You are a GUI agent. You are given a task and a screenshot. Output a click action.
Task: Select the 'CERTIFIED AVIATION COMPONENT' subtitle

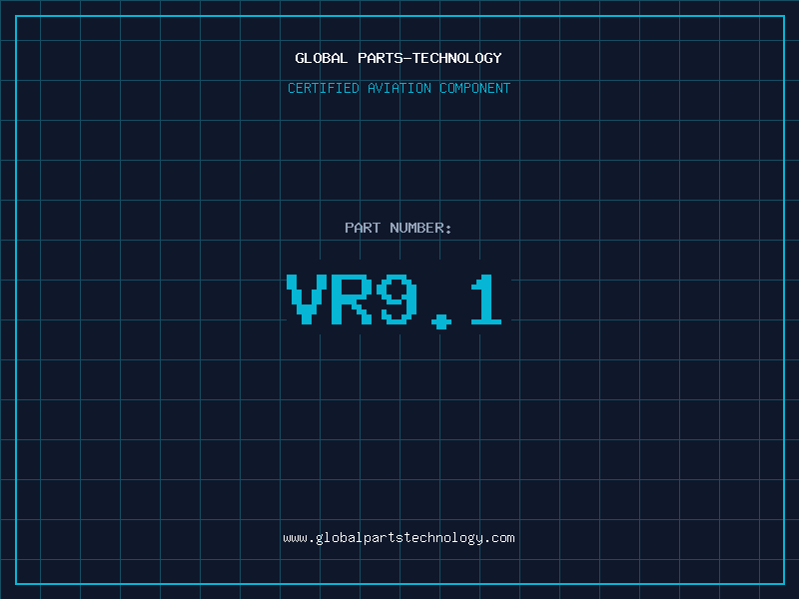point(399,88)
